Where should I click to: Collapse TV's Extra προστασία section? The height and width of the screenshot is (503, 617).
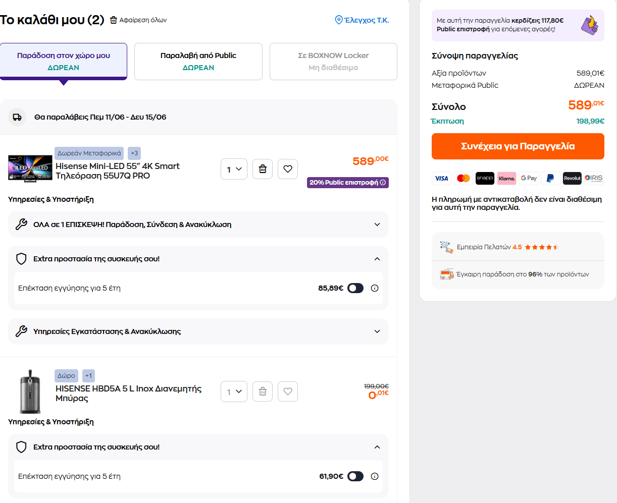(x=377, y=259)
